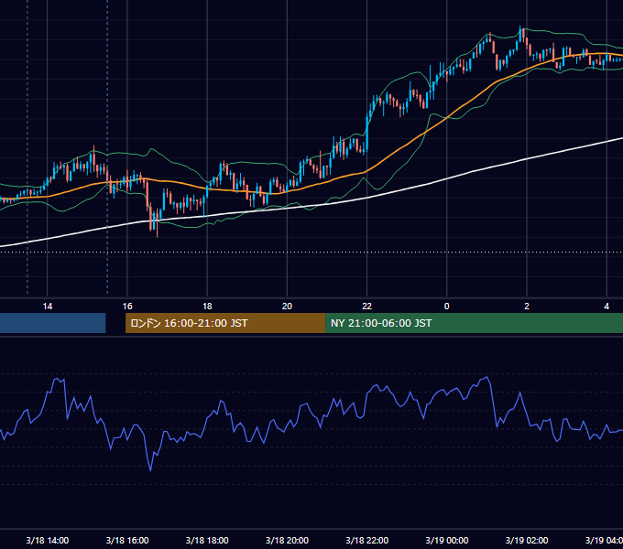Click the 3/18 22:00 date label
This screenshot has height=549, width=623.
(366, 540)
